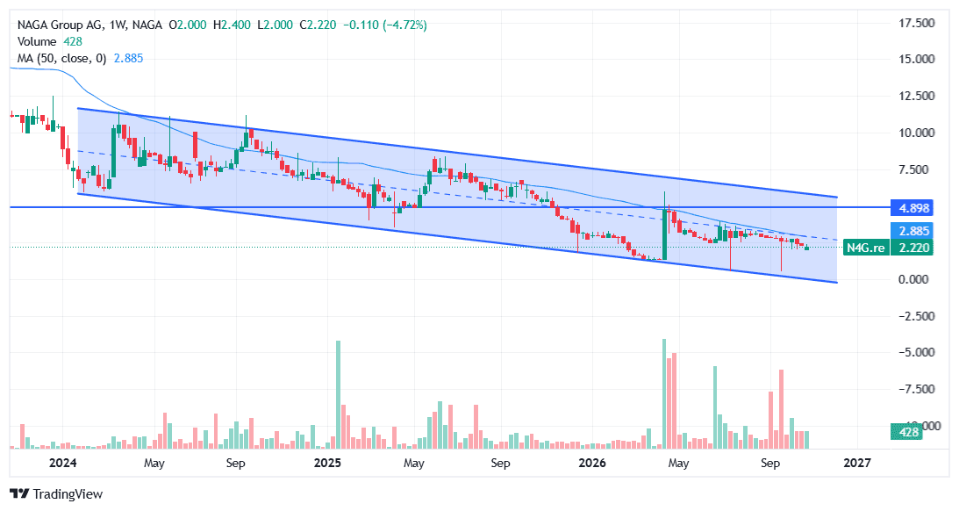Click the 2.885 moving average price label
The image size is (959, 511).
[913, 231]
